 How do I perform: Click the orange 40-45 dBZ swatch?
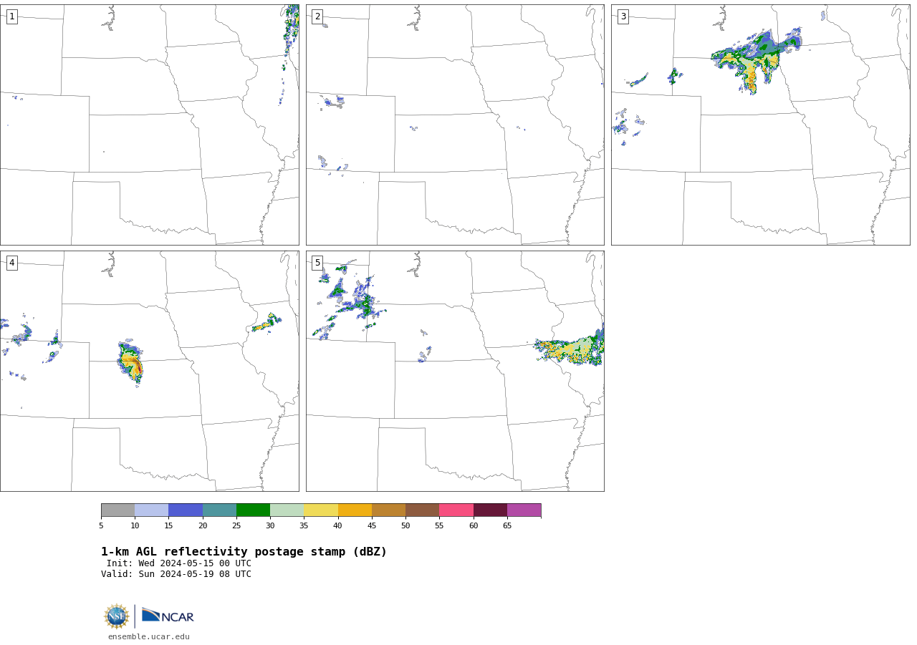tap(355, 510)
